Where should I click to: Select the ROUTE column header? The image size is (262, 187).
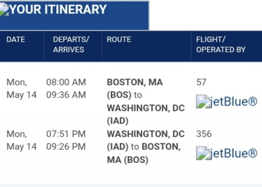(119, 39)
